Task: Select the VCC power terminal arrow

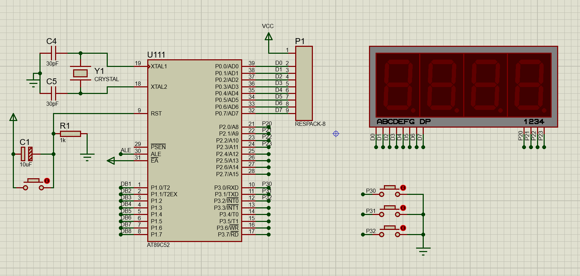Action: (x=269, y=36)
